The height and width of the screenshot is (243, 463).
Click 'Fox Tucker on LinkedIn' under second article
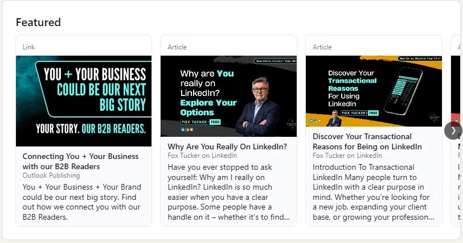click(x=202, y=156)
